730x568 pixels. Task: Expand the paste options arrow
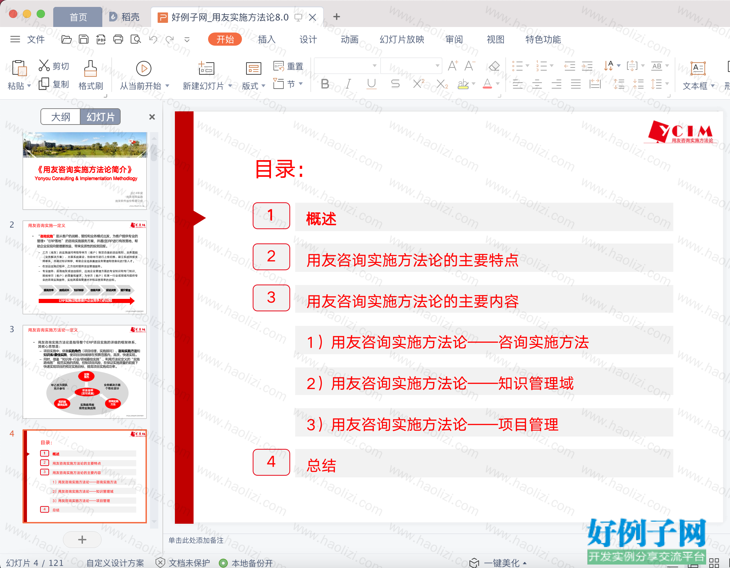pos(29,85)
